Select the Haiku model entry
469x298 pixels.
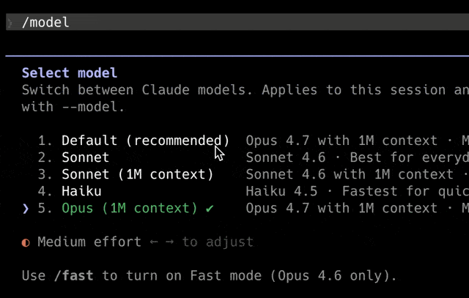[x=81, y=192]
